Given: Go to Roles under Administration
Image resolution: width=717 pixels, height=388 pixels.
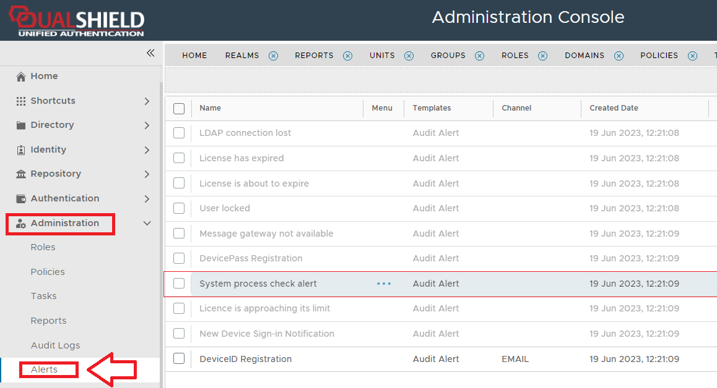Looking at the screenshot, I should pos(43,247).
